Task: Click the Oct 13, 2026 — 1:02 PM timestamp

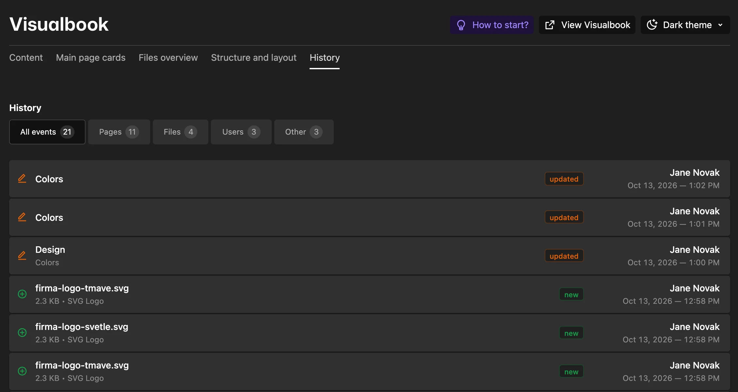Action: 673,186
